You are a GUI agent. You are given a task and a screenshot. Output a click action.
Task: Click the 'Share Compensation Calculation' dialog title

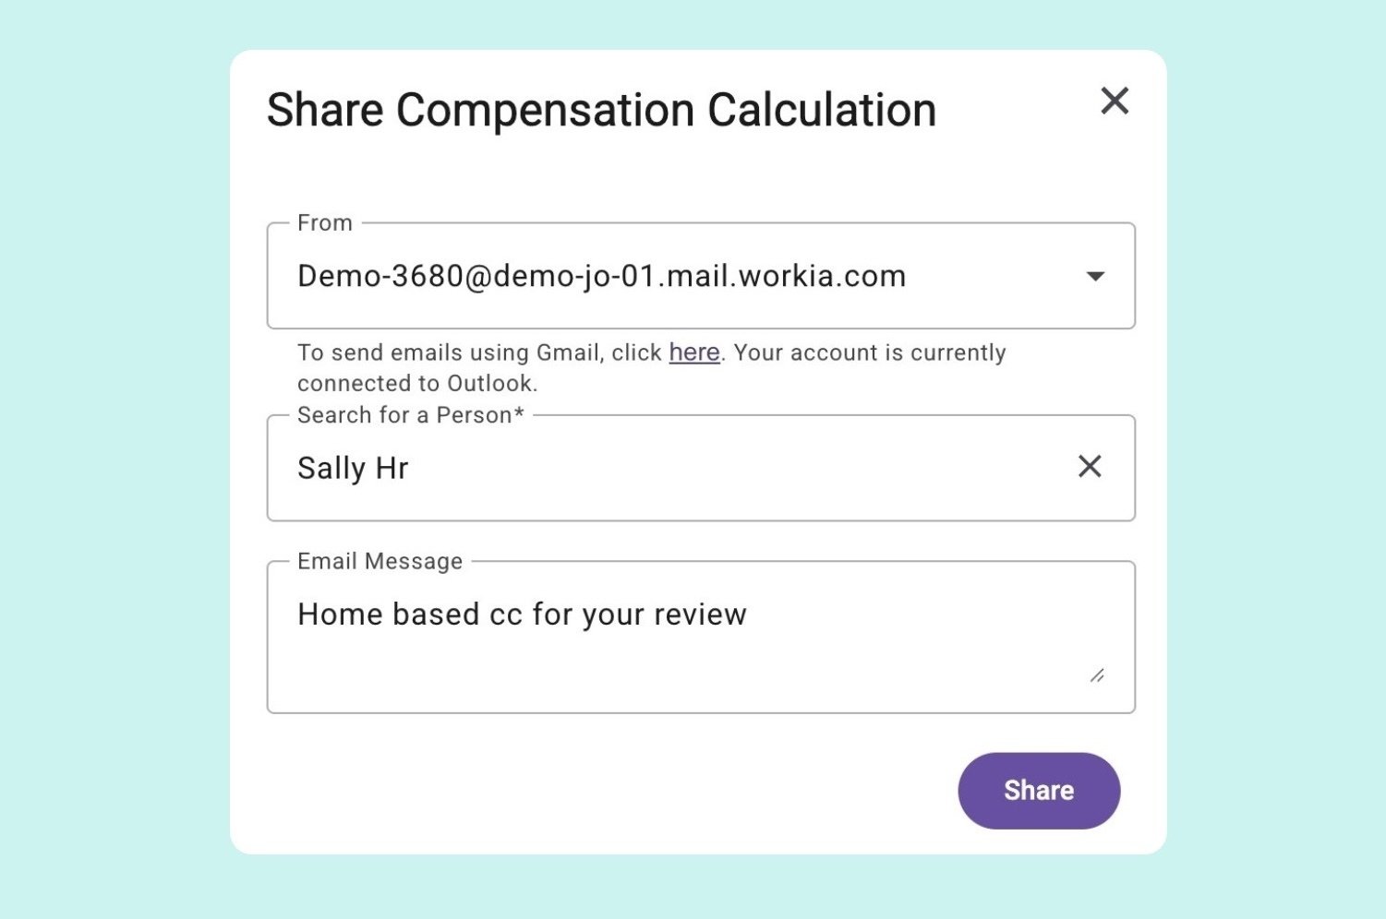601,110
